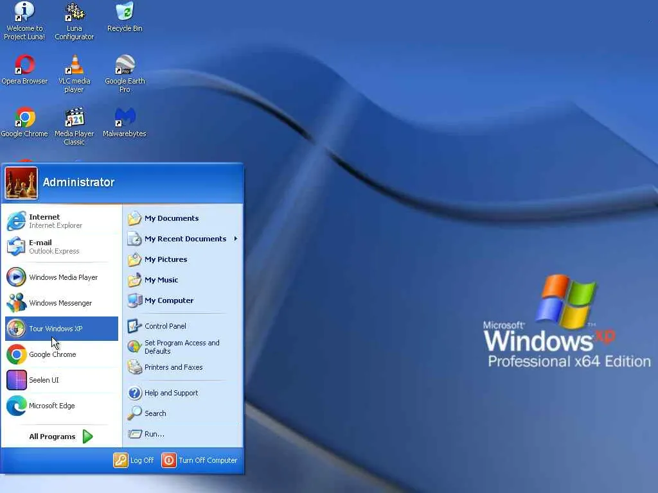Open the My Documents folder
The image size is (658, 493).
pos(182,218)
